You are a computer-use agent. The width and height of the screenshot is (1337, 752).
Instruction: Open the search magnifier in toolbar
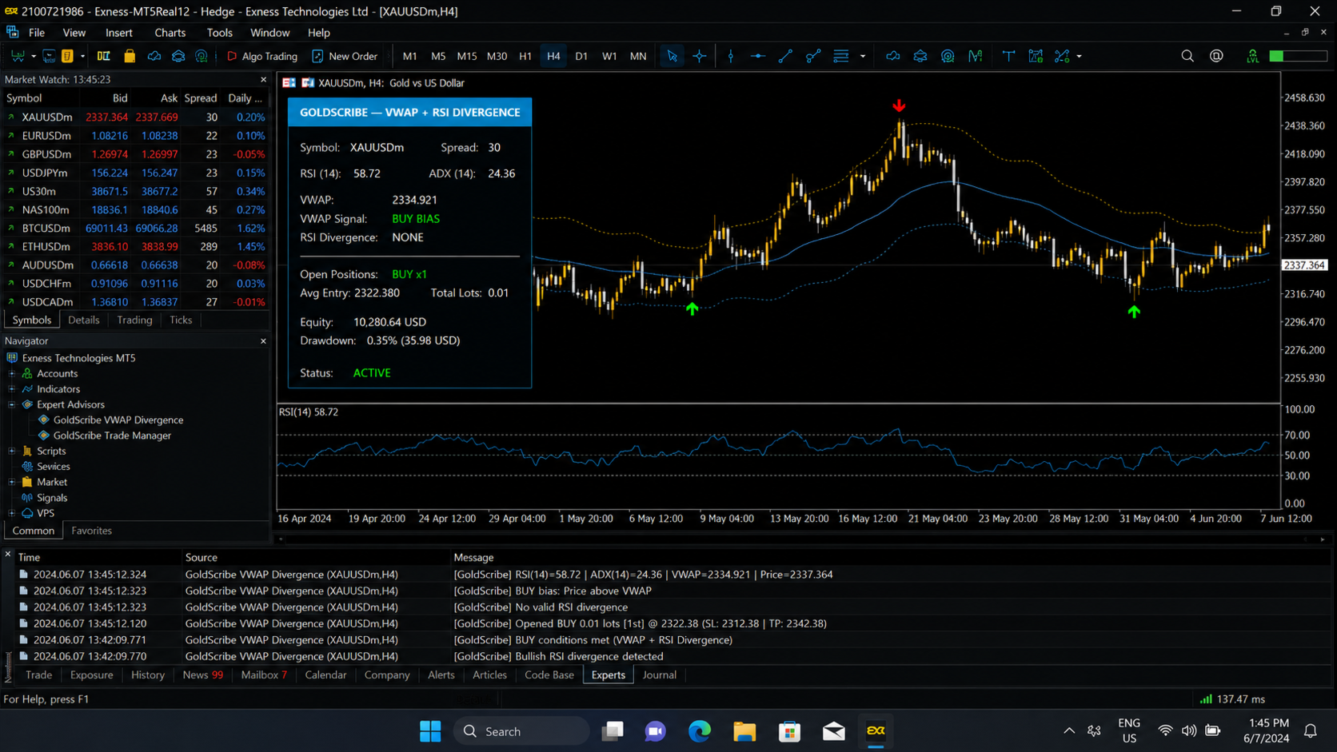(1187, 56)
